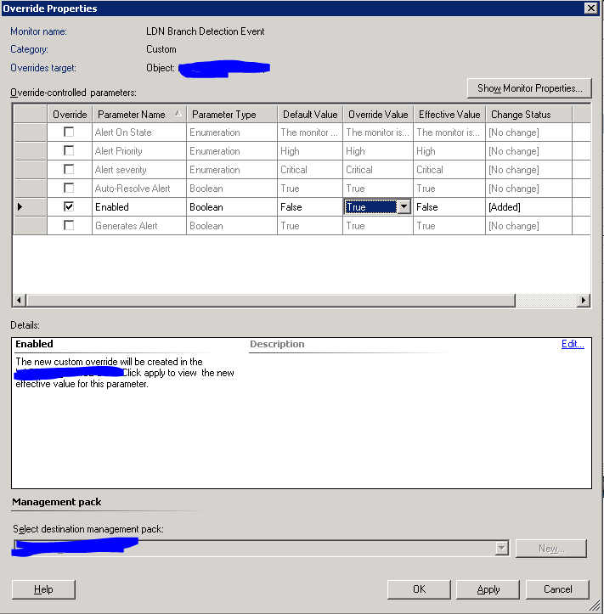Click the Default Value column header
This screenshot has width=604, height=614.
coord(310,115)
